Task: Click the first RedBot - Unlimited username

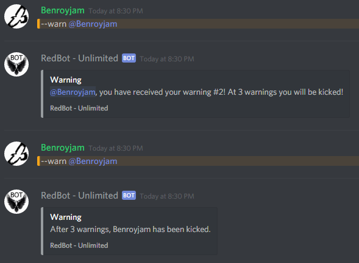Action: pos(79,58)
